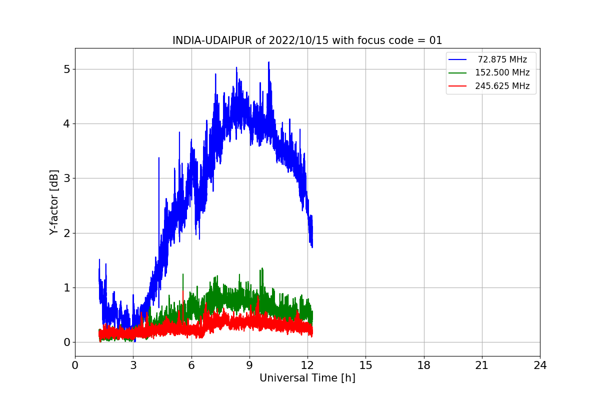The width and height of the screenshot is (600, 400).
Task: Click the red legend line sample
Action: (457, 86)
